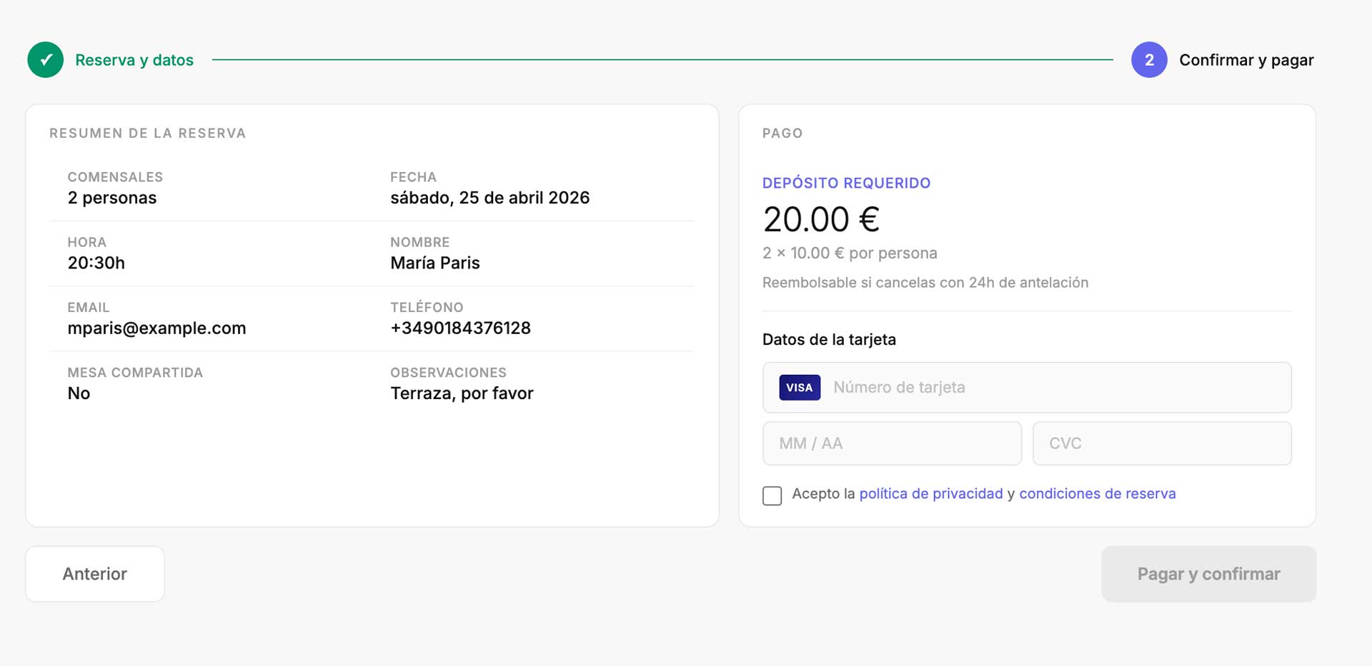Click the mparis@example.com email value
The image size is (1372, 666).
pyautogui.click(x=156, y=328)
